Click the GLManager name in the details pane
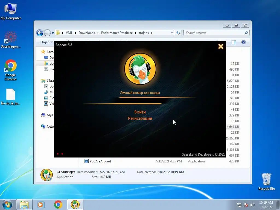Image resolution: width=280 pixels, height=210 pixels. click(x=66, y=172)
